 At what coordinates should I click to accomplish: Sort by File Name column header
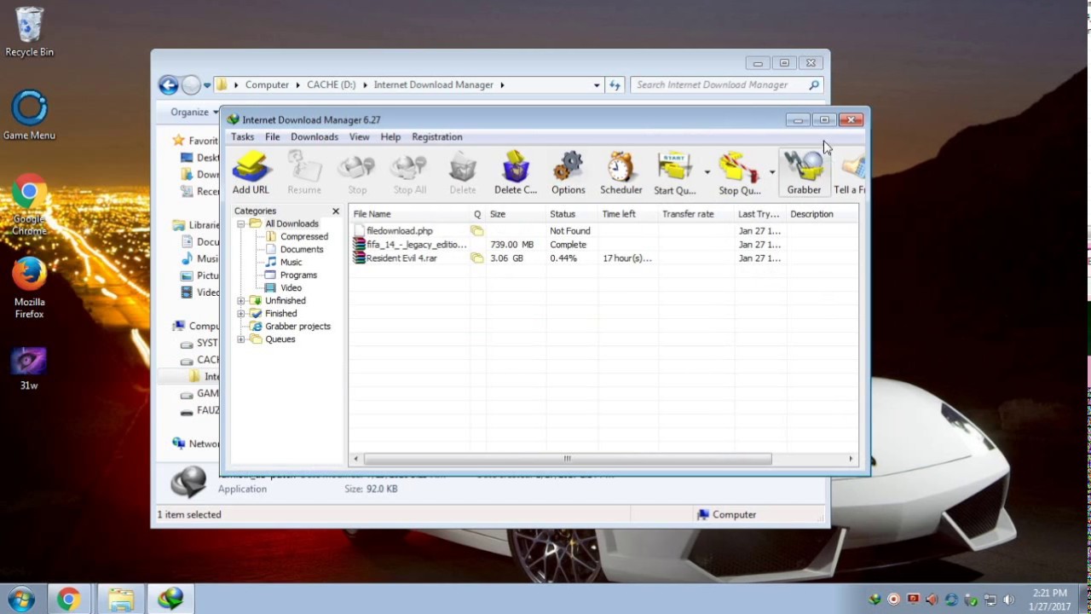click(409, 214)
